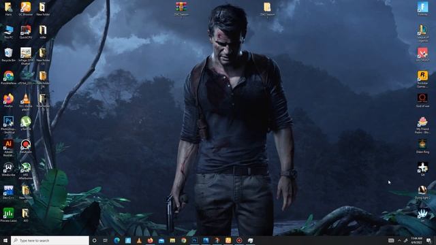Open the touch keyboard tray icon
This screenshot has width=436, height=245.
391,240
